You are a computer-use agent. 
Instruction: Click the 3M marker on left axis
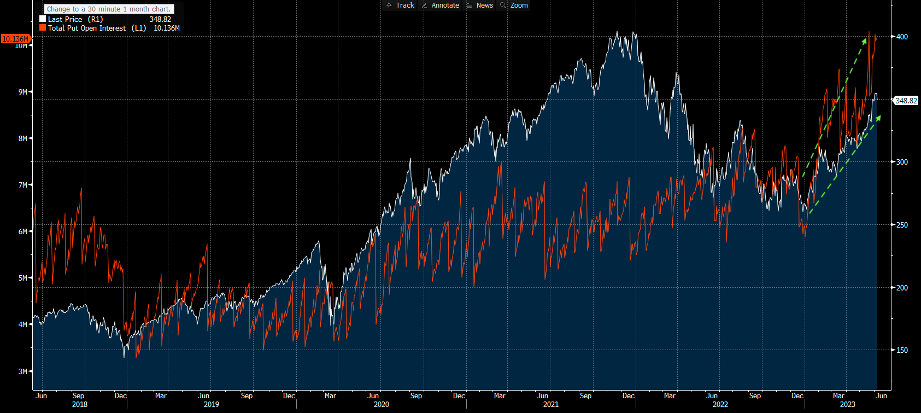pyautogui.click(x=22, y=371)
